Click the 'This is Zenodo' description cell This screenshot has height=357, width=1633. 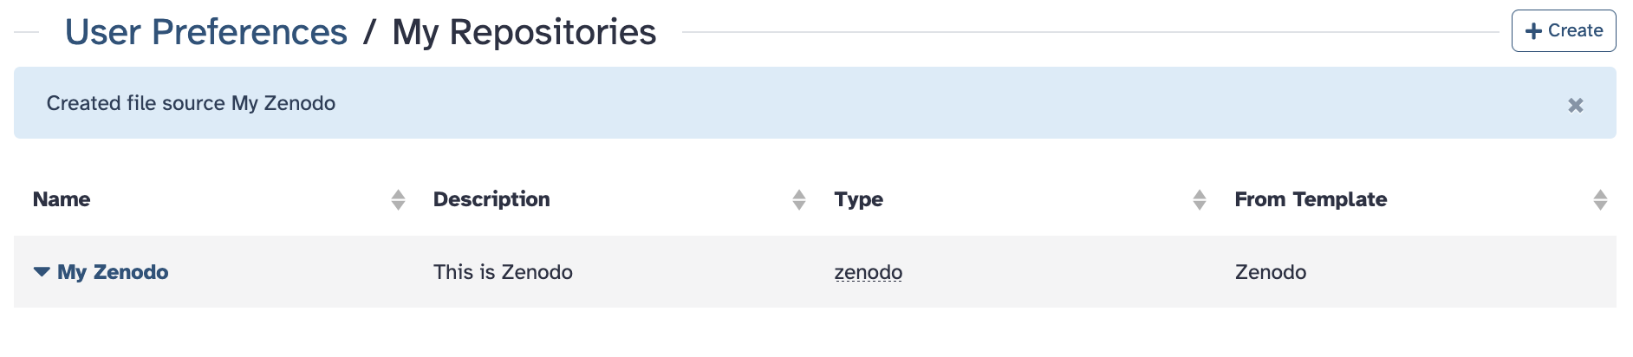coord(503,272)
